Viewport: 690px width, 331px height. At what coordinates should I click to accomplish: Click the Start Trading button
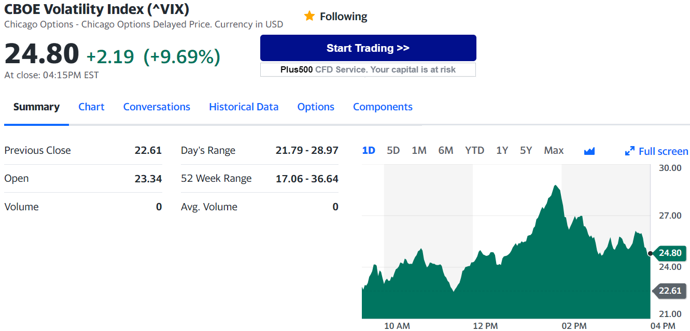[368, 48]
